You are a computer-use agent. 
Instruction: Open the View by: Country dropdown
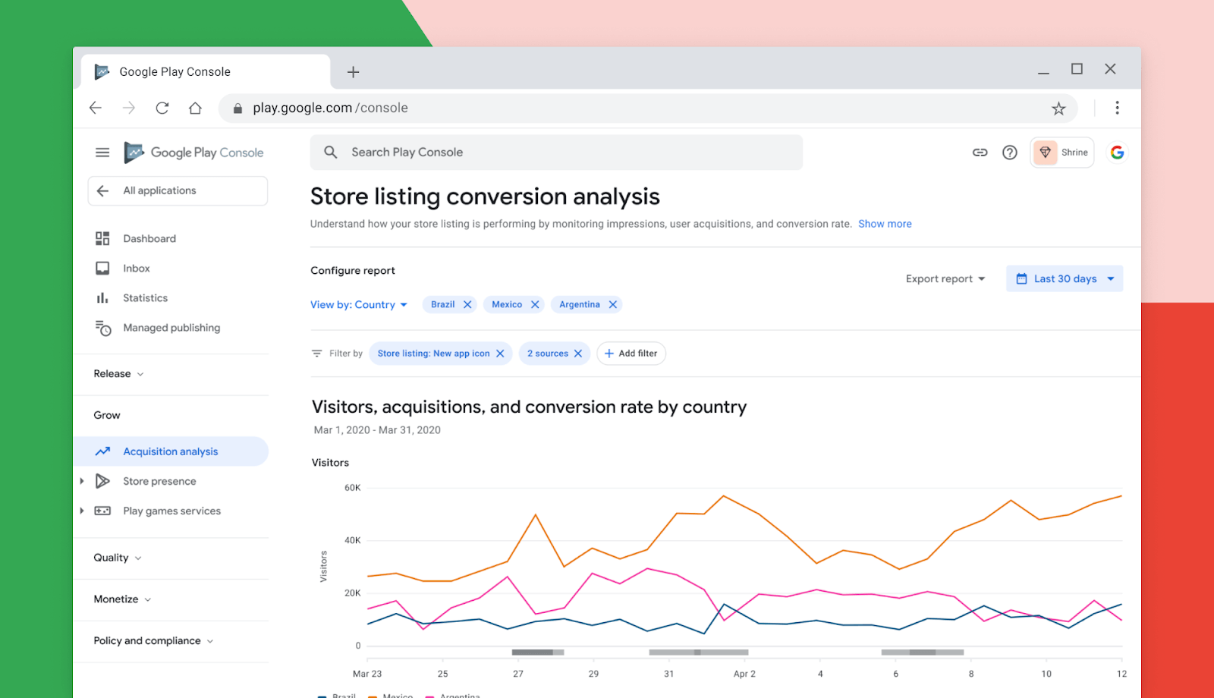359,304
